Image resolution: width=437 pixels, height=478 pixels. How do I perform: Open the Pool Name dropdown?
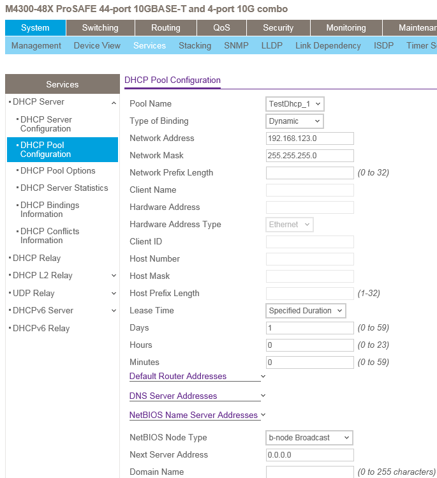coord(295,104)
